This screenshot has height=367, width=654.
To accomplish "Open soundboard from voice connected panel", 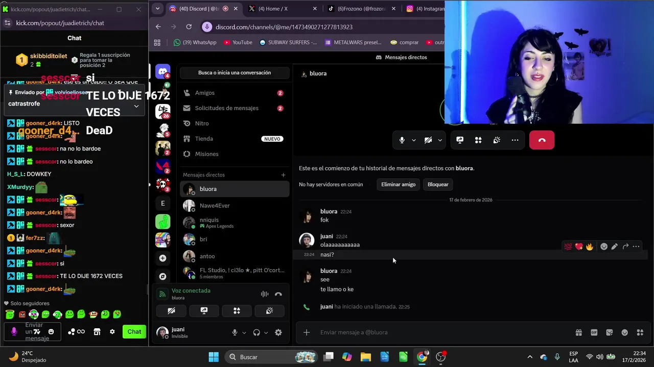I will (269, 310).
